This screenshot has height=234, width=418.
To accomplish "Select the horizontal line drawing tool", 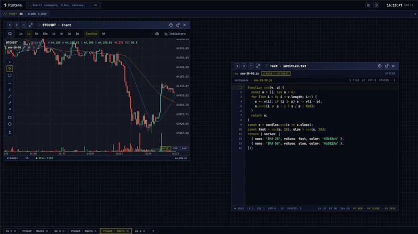I will (x=10, y=83).
